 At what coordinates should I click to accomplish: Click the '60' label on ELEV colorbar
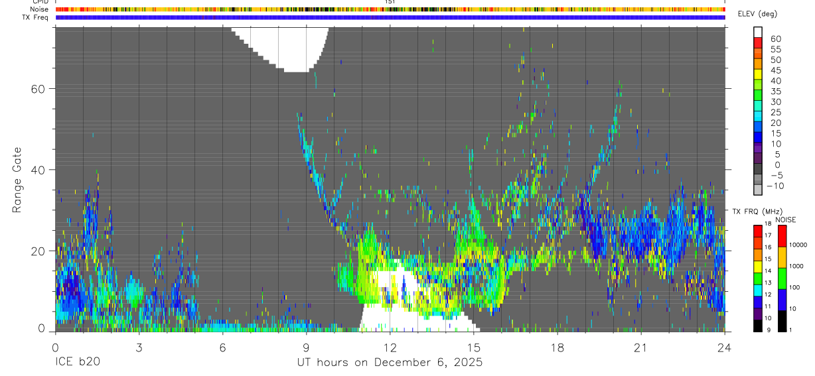click(x=775, y=38)
